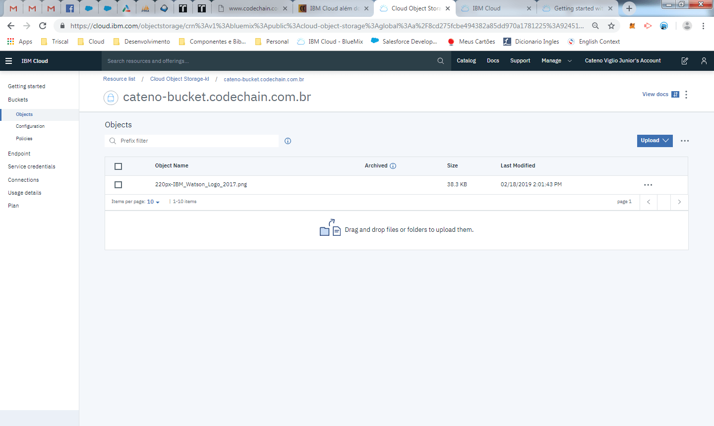
Task: Open the Chrome Apps shortcut
Action: pyautogui.click(x=20, y=42)
